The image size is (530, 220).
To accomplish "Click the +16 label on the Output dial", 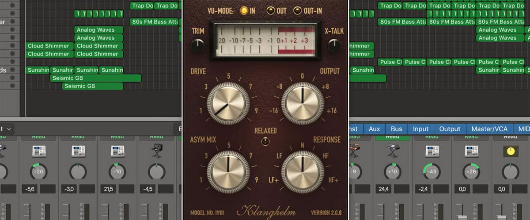I will click(x=331, y=111).
